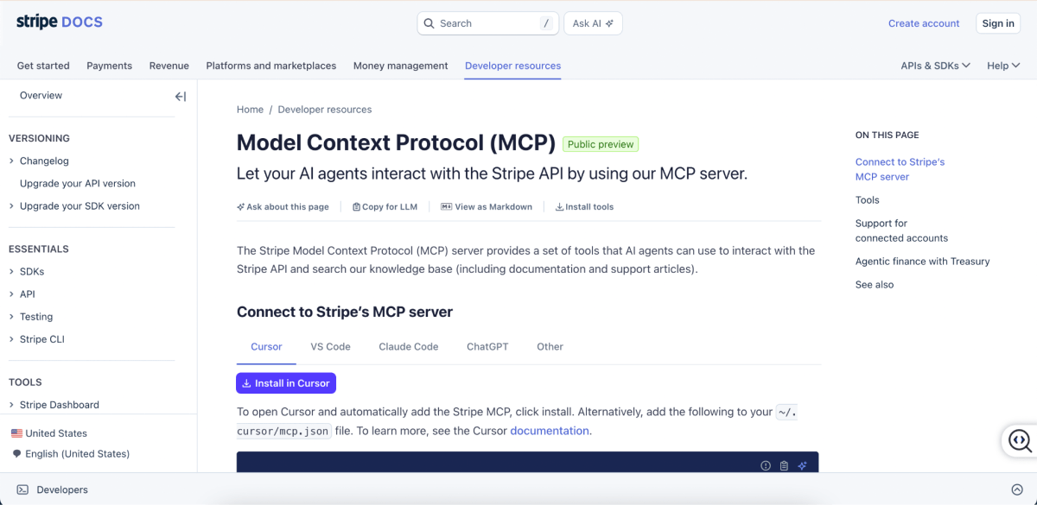Click the Install tools text
Image resolution: width=1037 pixels, height=505 pixels.
(x=589, y=207)
